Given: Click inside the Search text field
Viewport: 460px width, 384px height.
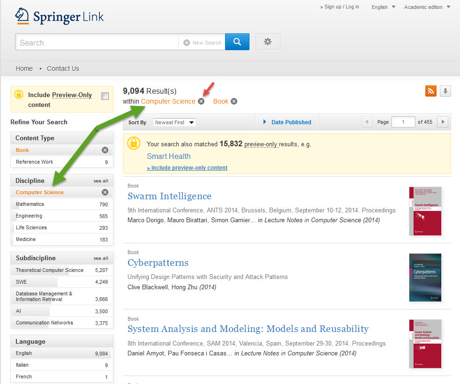Looking at the screenshot, I should (97, 43).
